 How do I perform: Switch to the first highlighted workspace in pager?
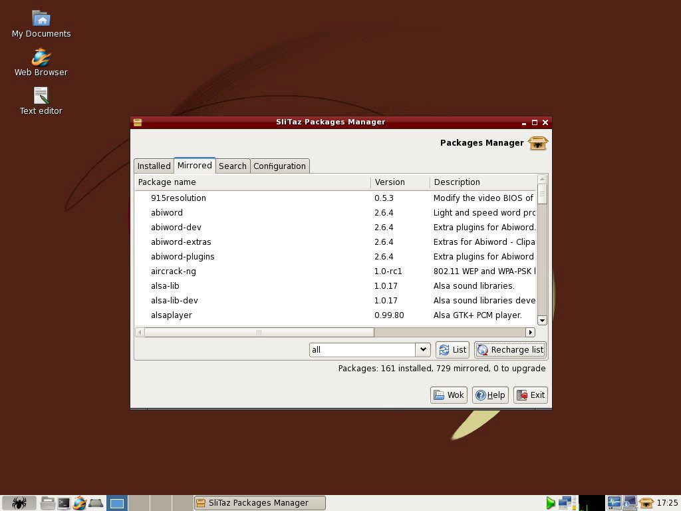click(117, 503)
